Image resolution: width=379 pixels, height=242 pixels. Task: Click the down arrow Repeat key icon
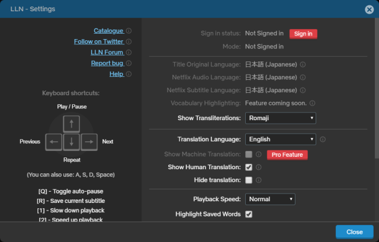click(x=71, y=141)
